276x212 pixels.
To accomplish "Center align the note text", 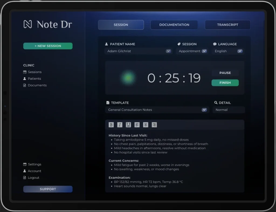I will 146,125.
